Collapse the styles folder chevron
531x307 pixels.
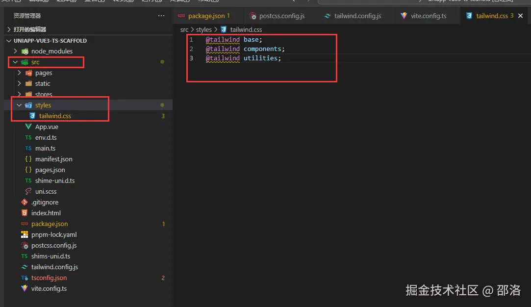[x=19, y=105]
